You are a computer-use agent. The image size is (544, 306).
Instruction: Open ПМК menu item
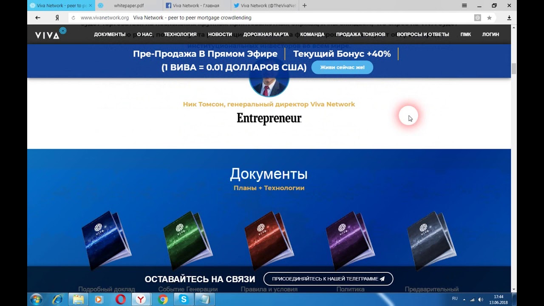tap(466, 34)
